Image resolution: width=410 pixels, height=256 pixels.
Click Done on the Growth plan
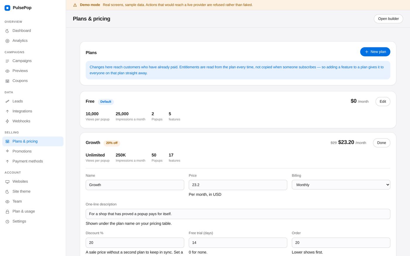(x=381, y=143)
